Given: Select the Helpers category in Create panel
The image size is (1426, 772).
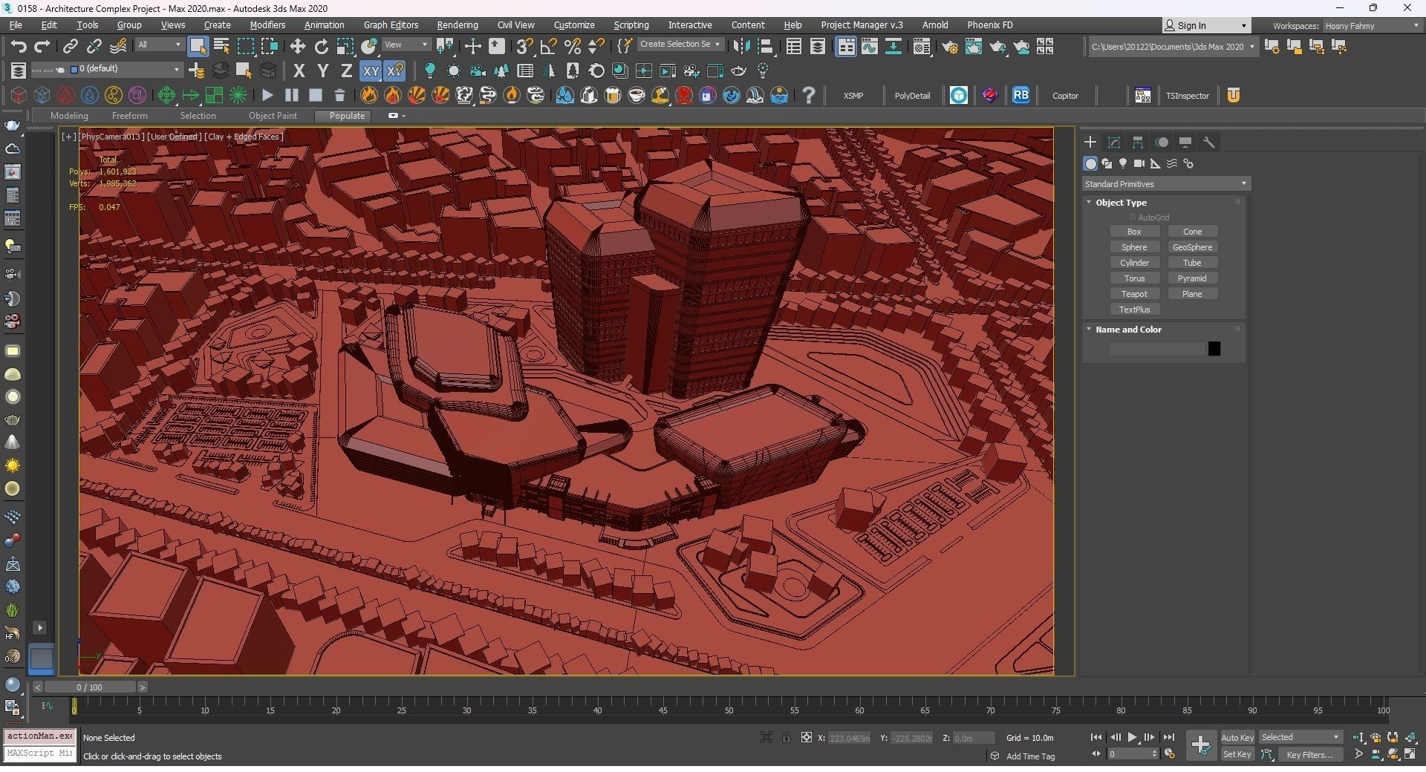Looking at the screenshot, I should pos(1156,163).
